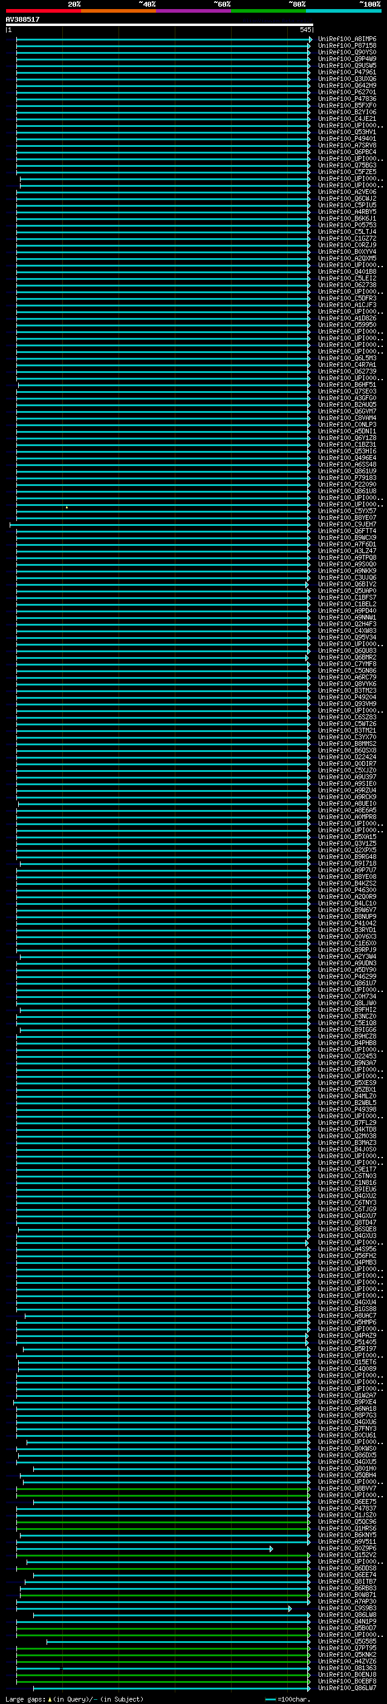Click the orange ~40% identity legend segment
Viewport: 387px width, 1704px height.
tap(119, 11)
